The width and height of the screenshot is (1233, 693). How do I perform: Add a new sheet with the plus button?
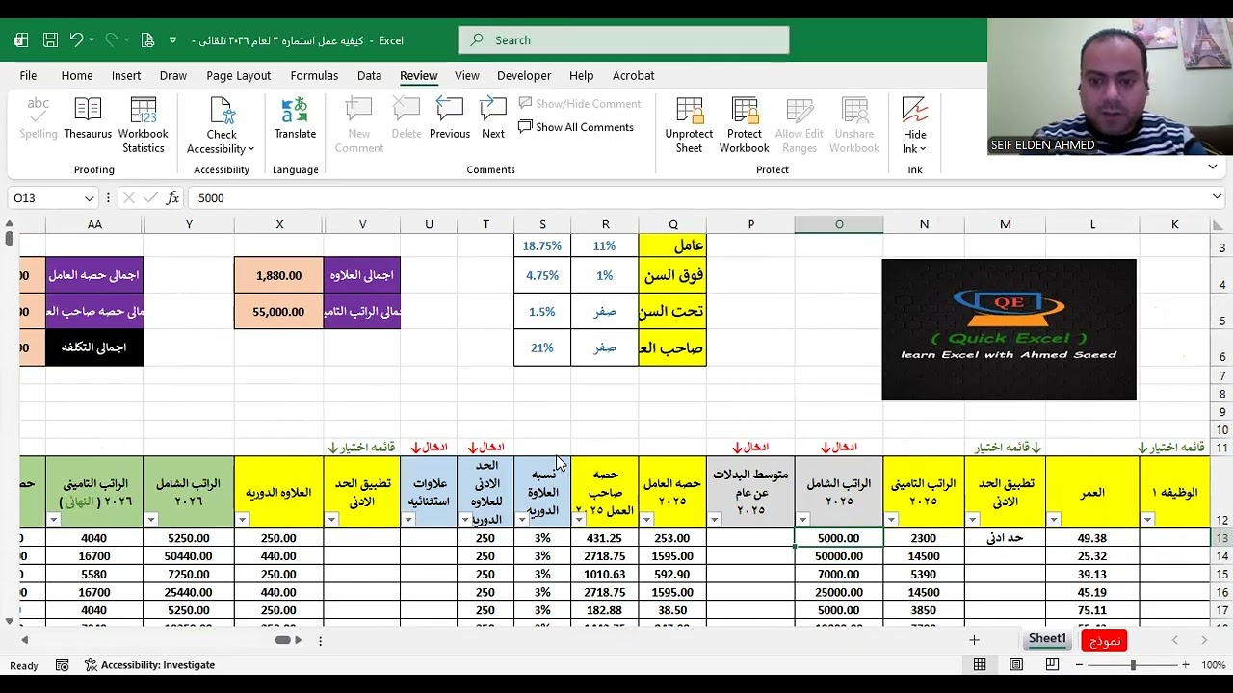coord(974,640)
